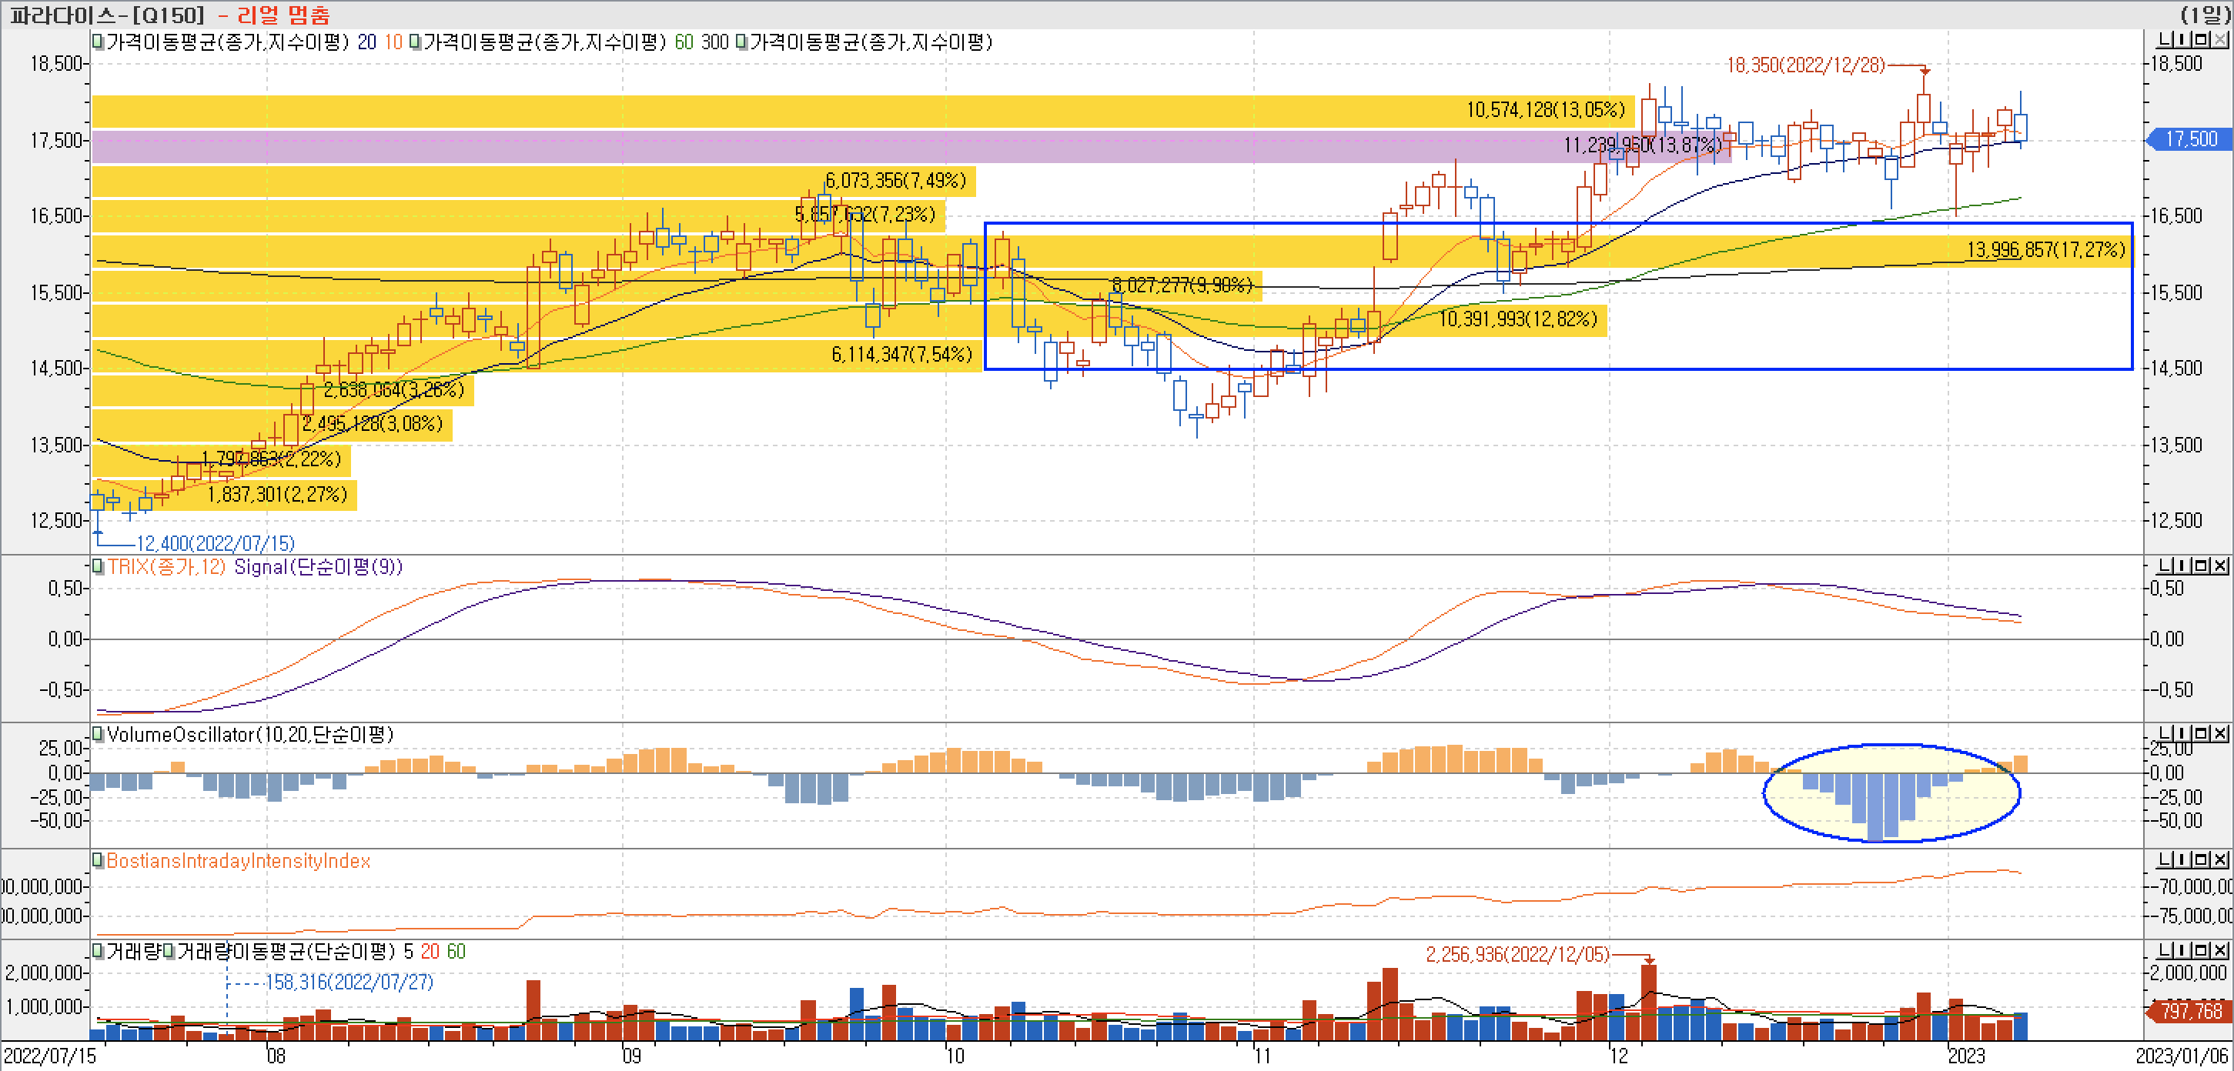Click the L-shaped icon on price chart panel
This screenshot has height=1071, width=2234.
click(2165, 40)
